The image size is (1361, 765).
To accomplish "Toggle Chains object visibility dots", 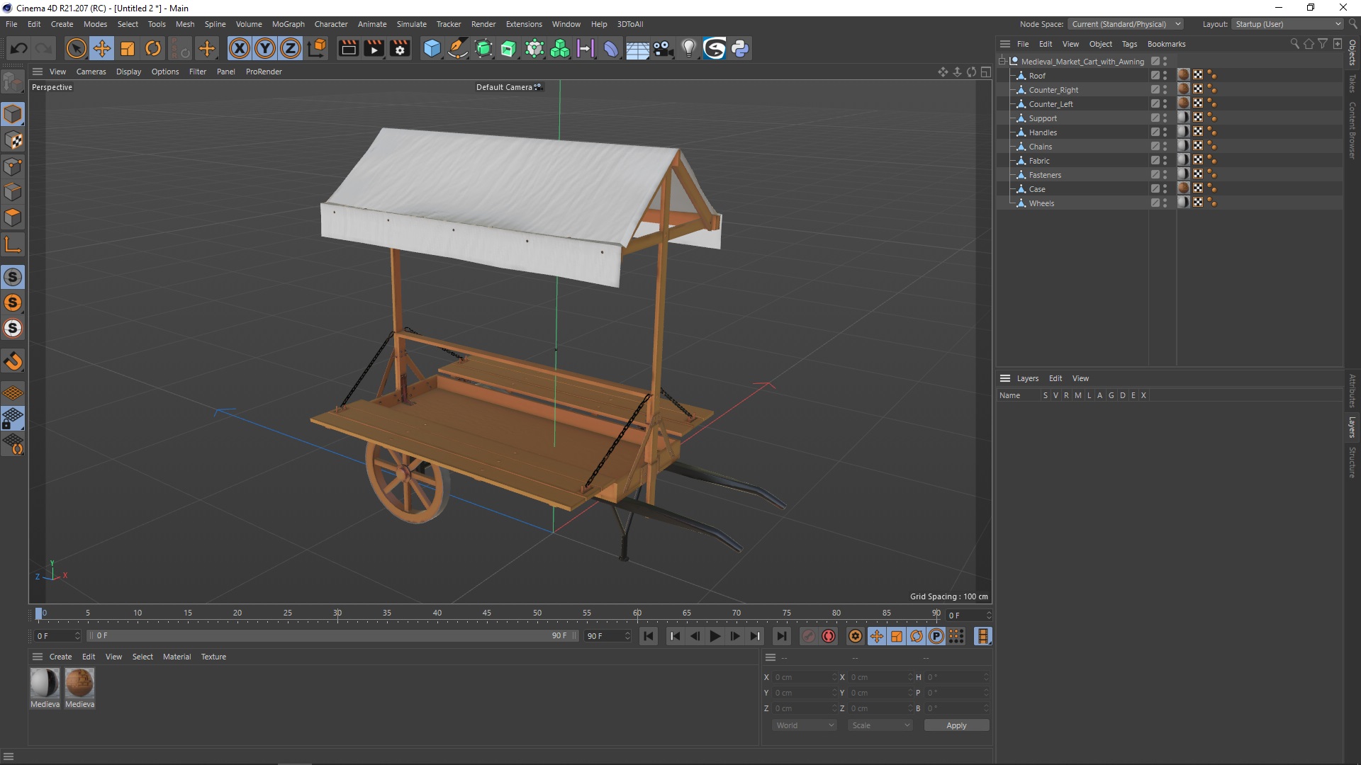I will [x=1165, y=146].
